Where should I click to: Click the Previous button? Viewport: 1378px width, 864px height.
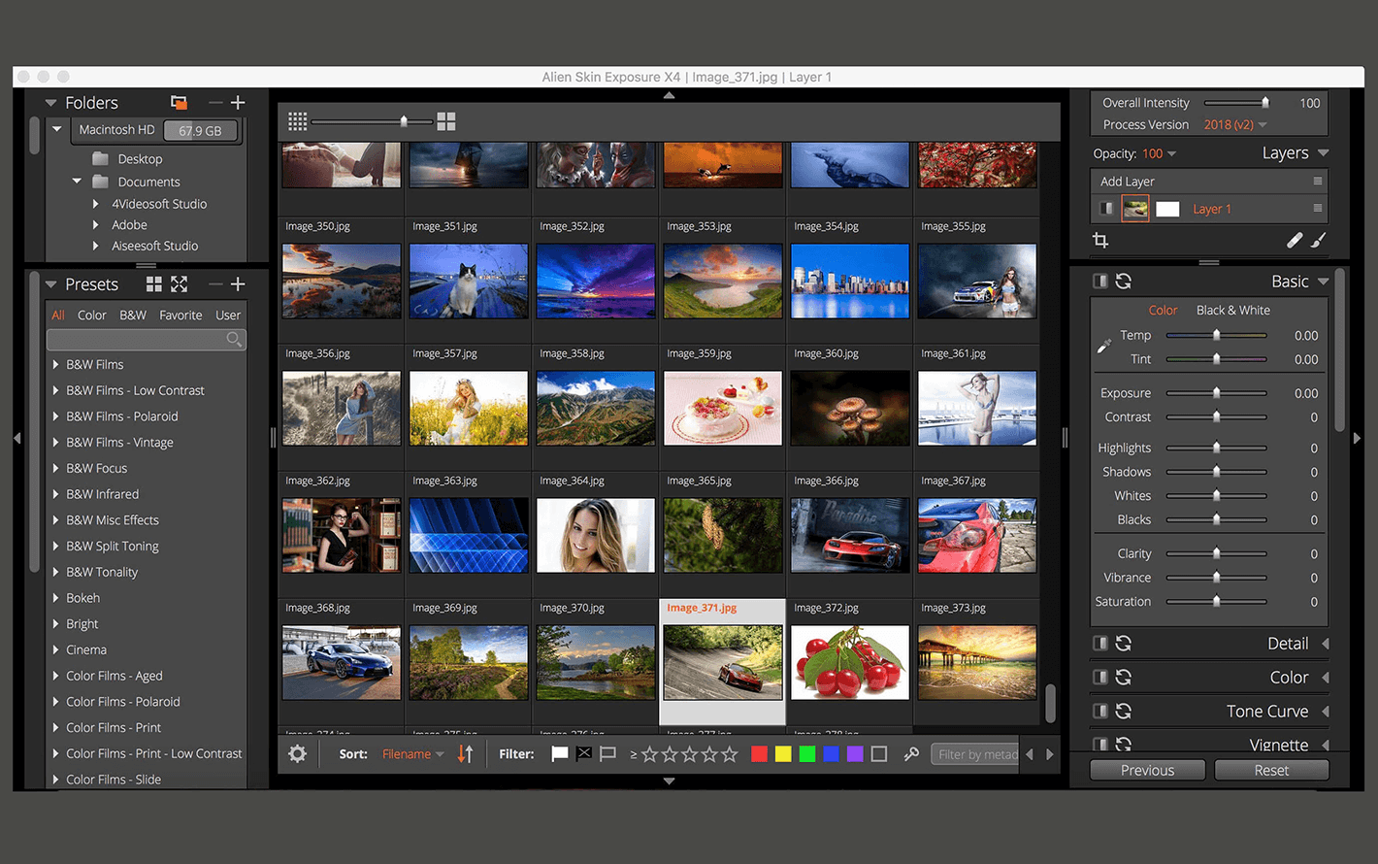(1147, 771)
